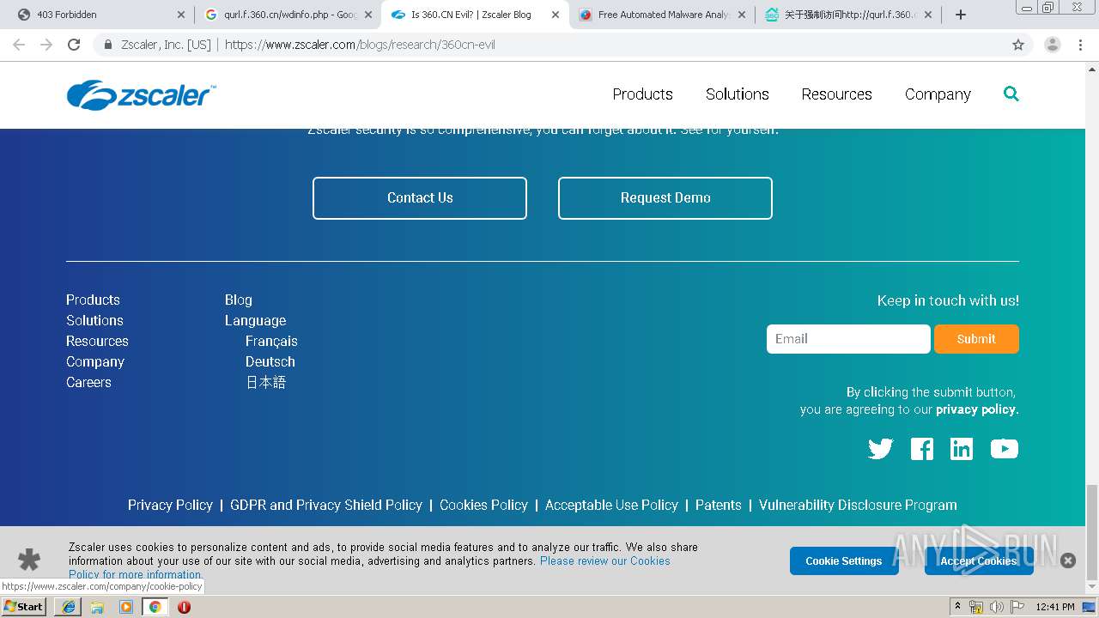Open the Chrome profile avatar icon
The height and width of the screenshot is (618, 1099).
(1052, 45)
